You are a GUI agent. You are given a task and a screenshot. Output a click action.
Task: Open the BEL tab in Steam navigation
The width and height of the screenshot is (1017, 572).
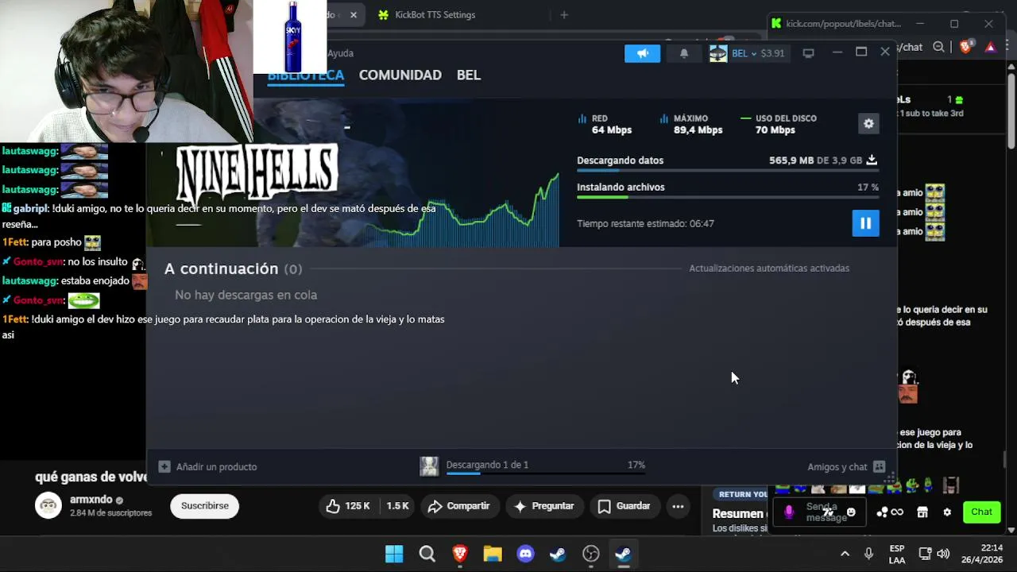(x=469, y=75)
